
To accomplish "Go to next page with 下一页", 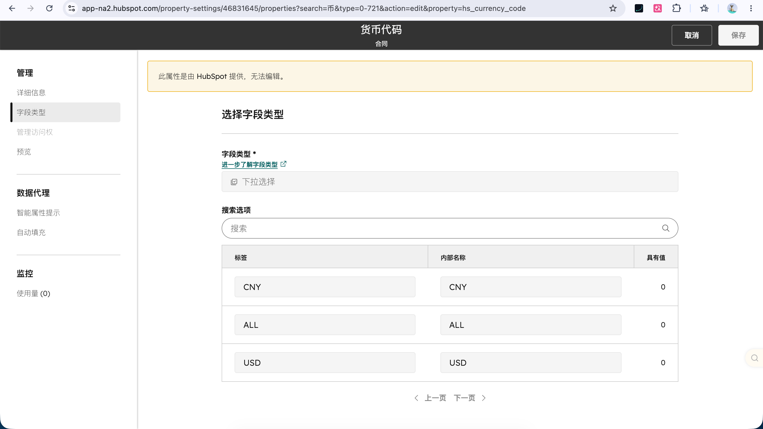I will [470, 398].
